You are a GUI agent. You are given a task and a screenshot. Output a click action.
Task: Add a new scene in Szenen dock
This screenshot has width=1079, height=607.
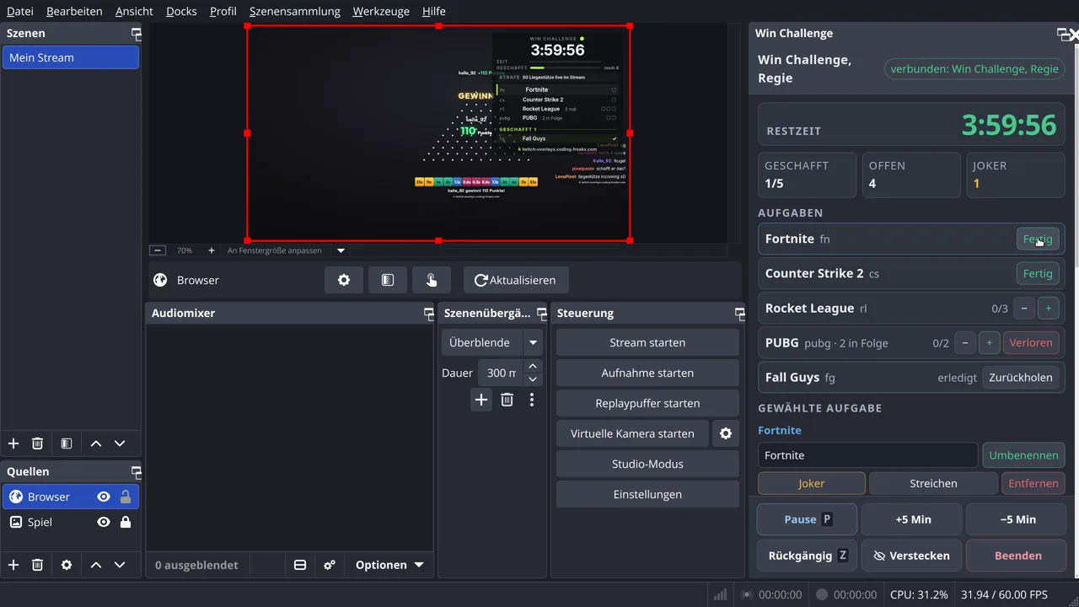[x=13, y=443]
